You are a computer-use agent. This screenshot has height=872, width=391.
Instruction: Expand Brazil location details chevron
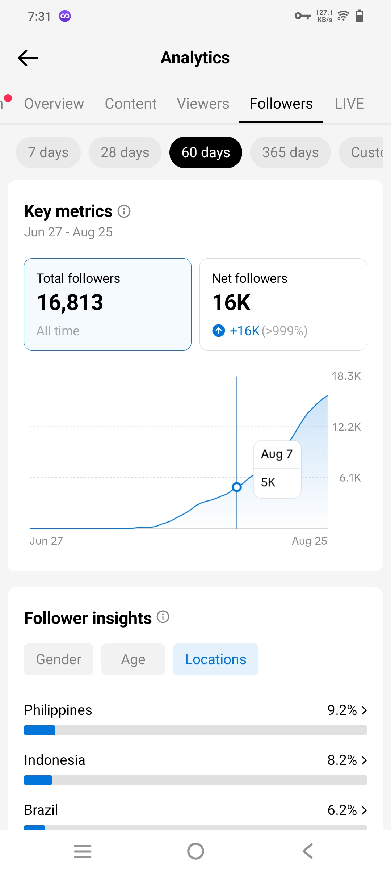click(365, 810)
